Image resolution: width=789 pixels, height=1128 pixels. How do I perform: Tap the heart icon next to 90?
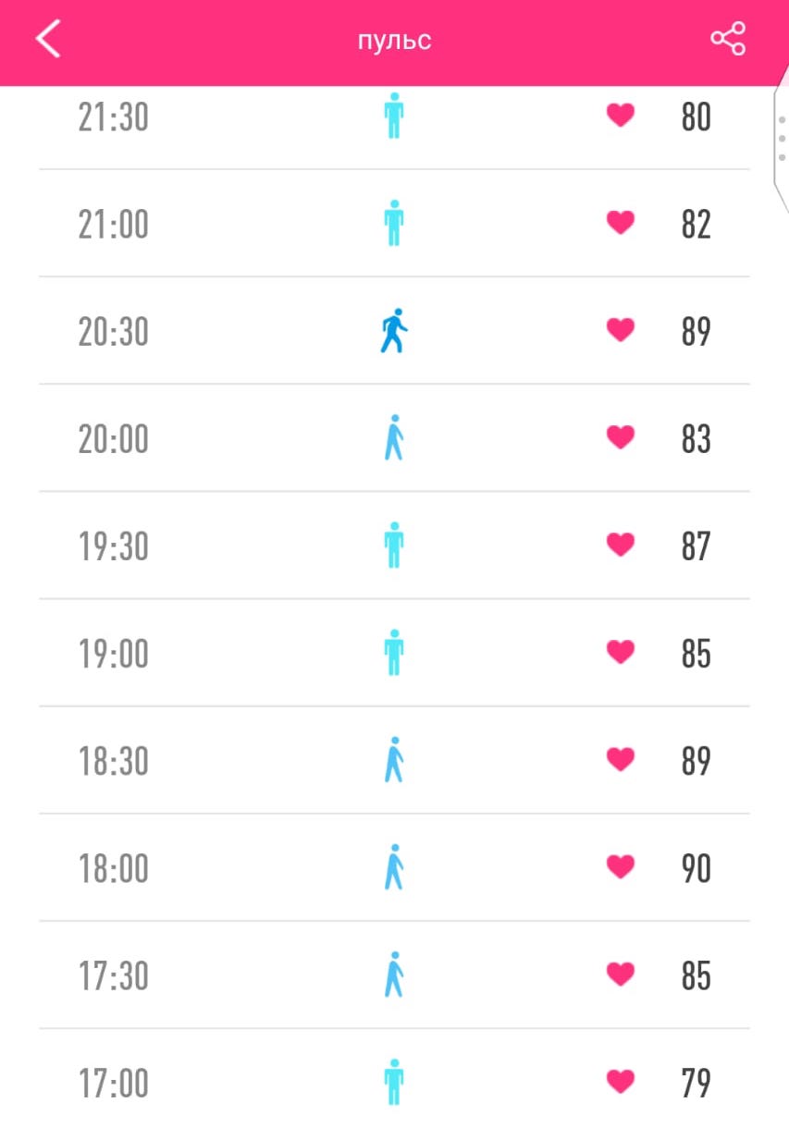pyautogui.click(x=621, y=867)
